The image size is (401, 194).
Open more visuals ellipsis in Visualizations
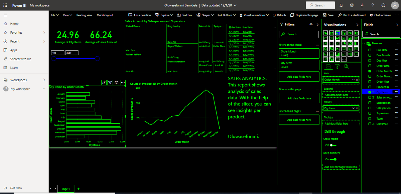tap(344, 59)
